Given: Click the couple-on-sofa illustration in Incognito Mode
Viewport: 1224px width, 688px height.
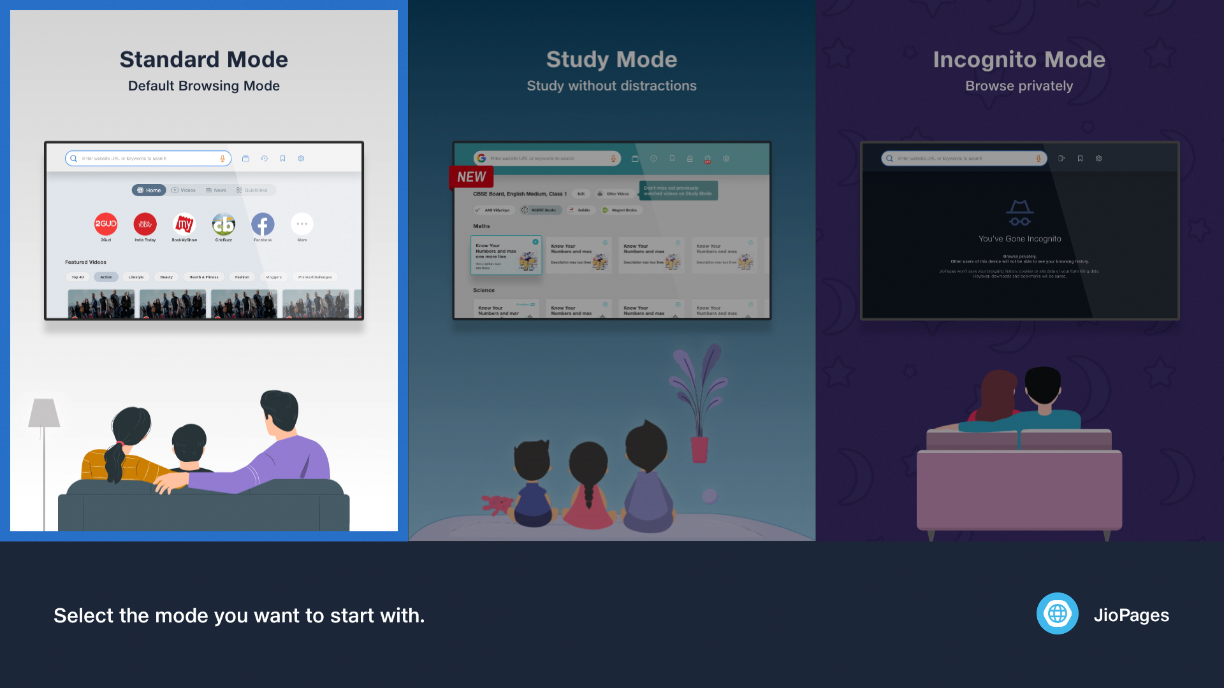Looking at the screenshot, I should 1019,452.
